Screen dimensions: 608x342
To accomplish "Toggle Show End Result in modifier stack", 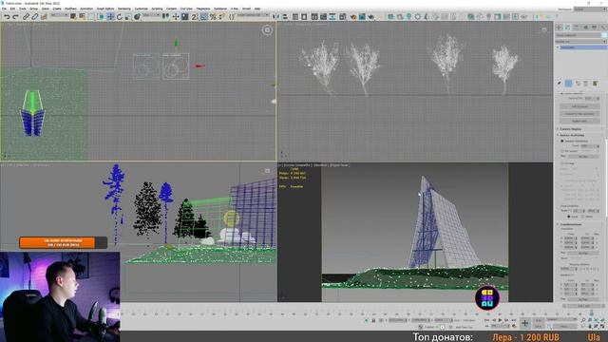I will 568,84.
